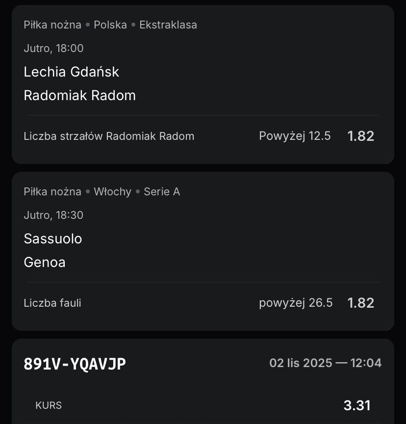Click Piłka nożna in the Ekstraklasa card
Viewport: 406px width, 424px height.
pos(52,25)
